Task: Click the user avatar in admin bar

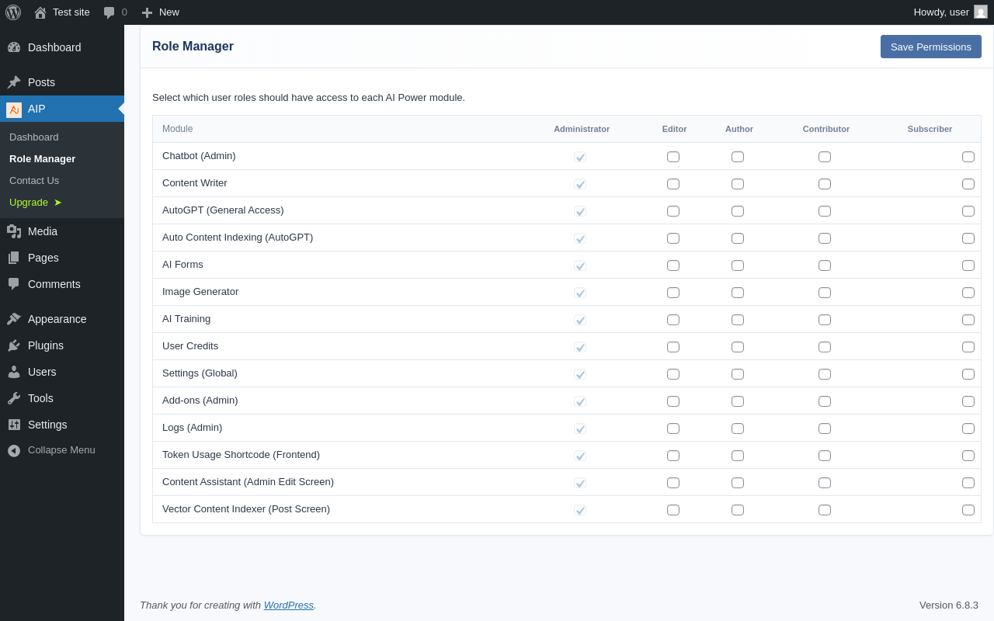Action: coord(981,12)
